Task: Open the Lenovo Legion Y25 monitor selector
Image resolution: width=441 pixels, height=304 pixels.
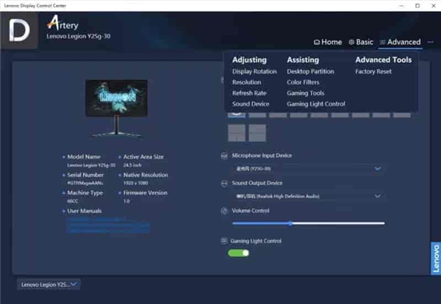Action: point(49,284)
